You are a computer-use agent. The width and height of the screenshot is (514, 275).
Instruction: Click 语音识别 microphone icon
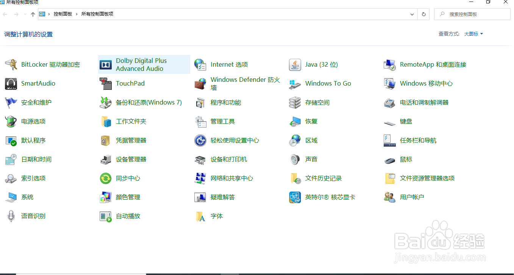pos(11,216)
